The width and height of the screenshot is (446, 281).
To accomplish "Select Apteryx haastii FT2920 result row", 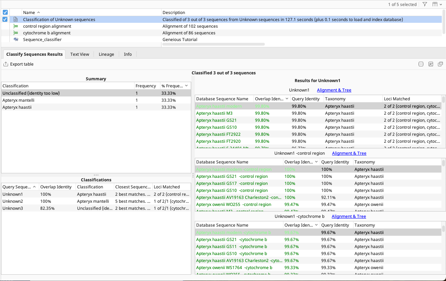I will click(318, 141).
